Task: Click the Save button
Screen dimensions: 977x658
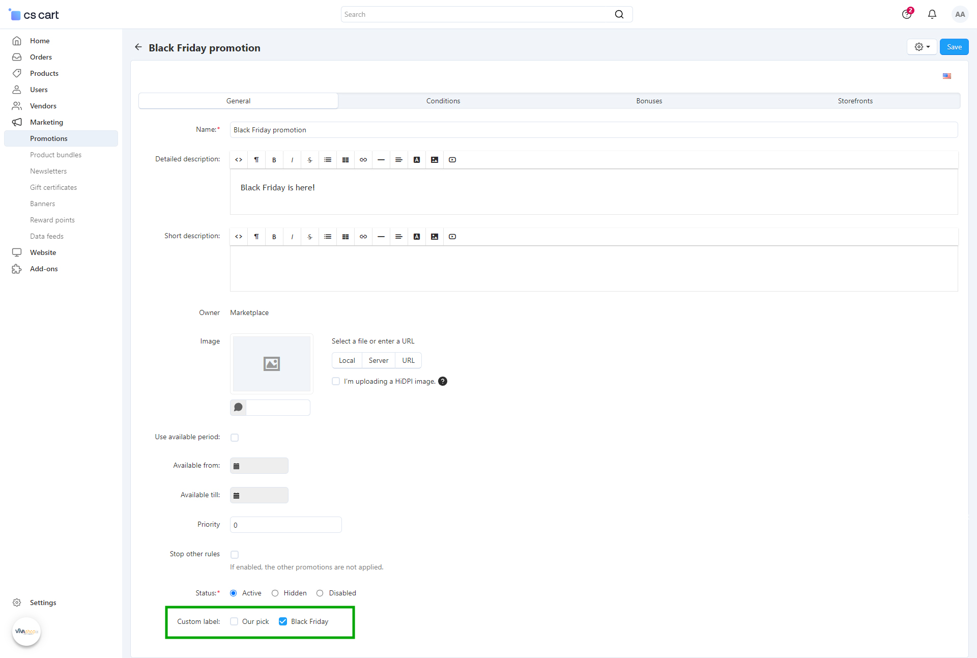Action: (x=954, y=47)
